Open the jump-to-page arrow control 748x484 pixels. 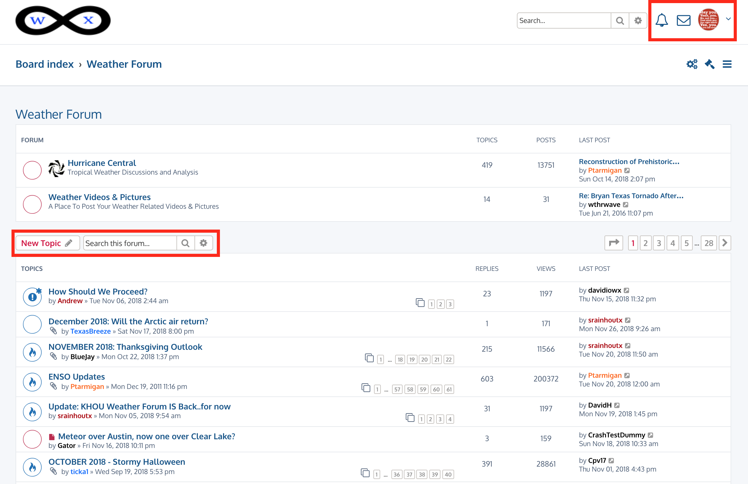[613, 243]
